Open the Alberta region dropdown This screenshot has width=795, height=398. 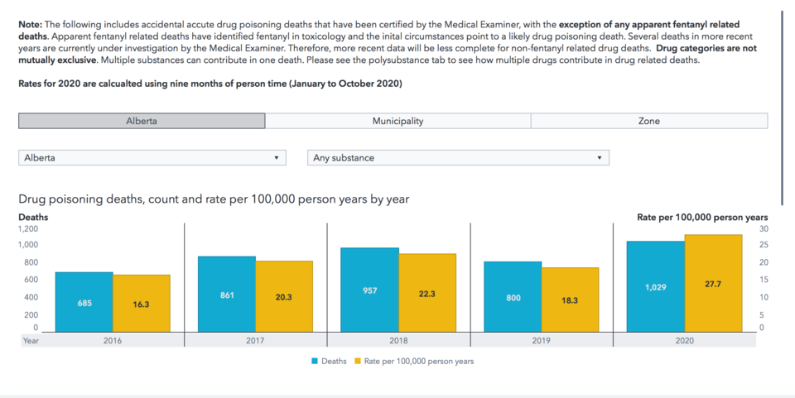pyautogui.click(x=152, y=157)
